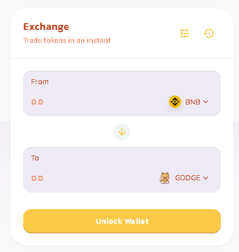Click the From label
Viewport: 239px width, 252px height.
pos(40,82)
